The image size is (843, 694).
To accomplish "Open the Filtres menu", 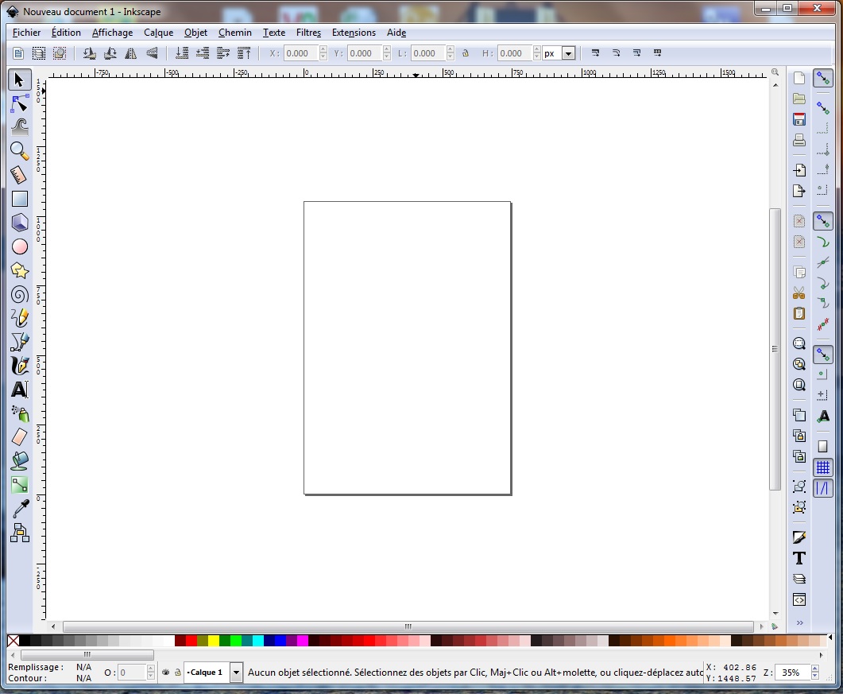I will click(308, 33).
